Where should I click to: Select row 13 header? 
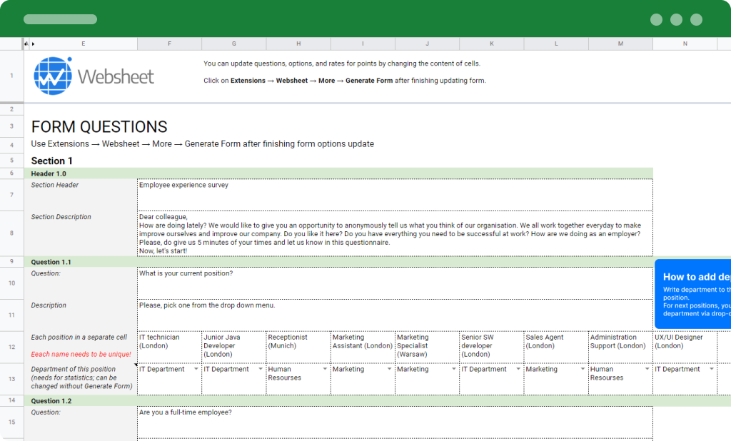click(x=11, y=379)
